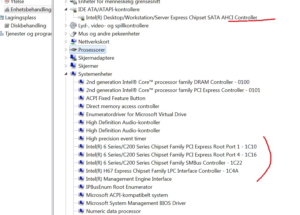Click the Nettverkskort network adapter icon
300x215 pixels.
coord(73,42)
